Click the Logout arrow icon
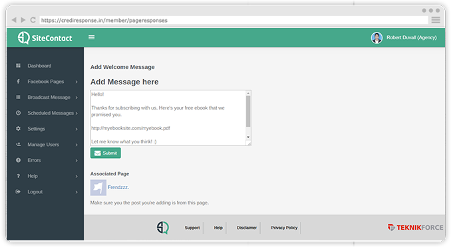 point(18,192)
